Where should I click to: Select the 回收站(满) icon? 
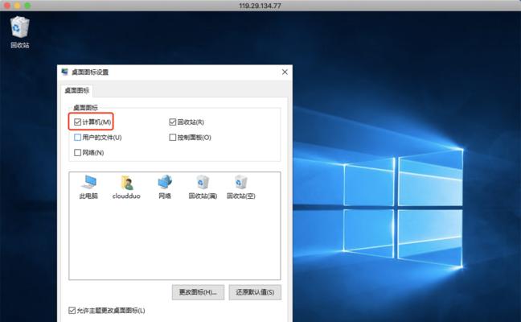coord(203,187)
